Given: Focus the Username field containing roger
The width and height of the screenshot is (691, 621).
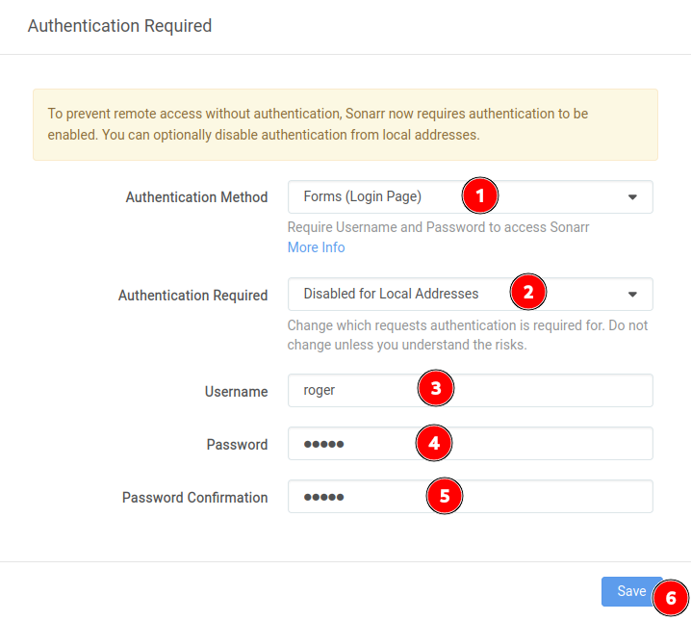Looking at the screenshot, I should [x=471, y=391].
